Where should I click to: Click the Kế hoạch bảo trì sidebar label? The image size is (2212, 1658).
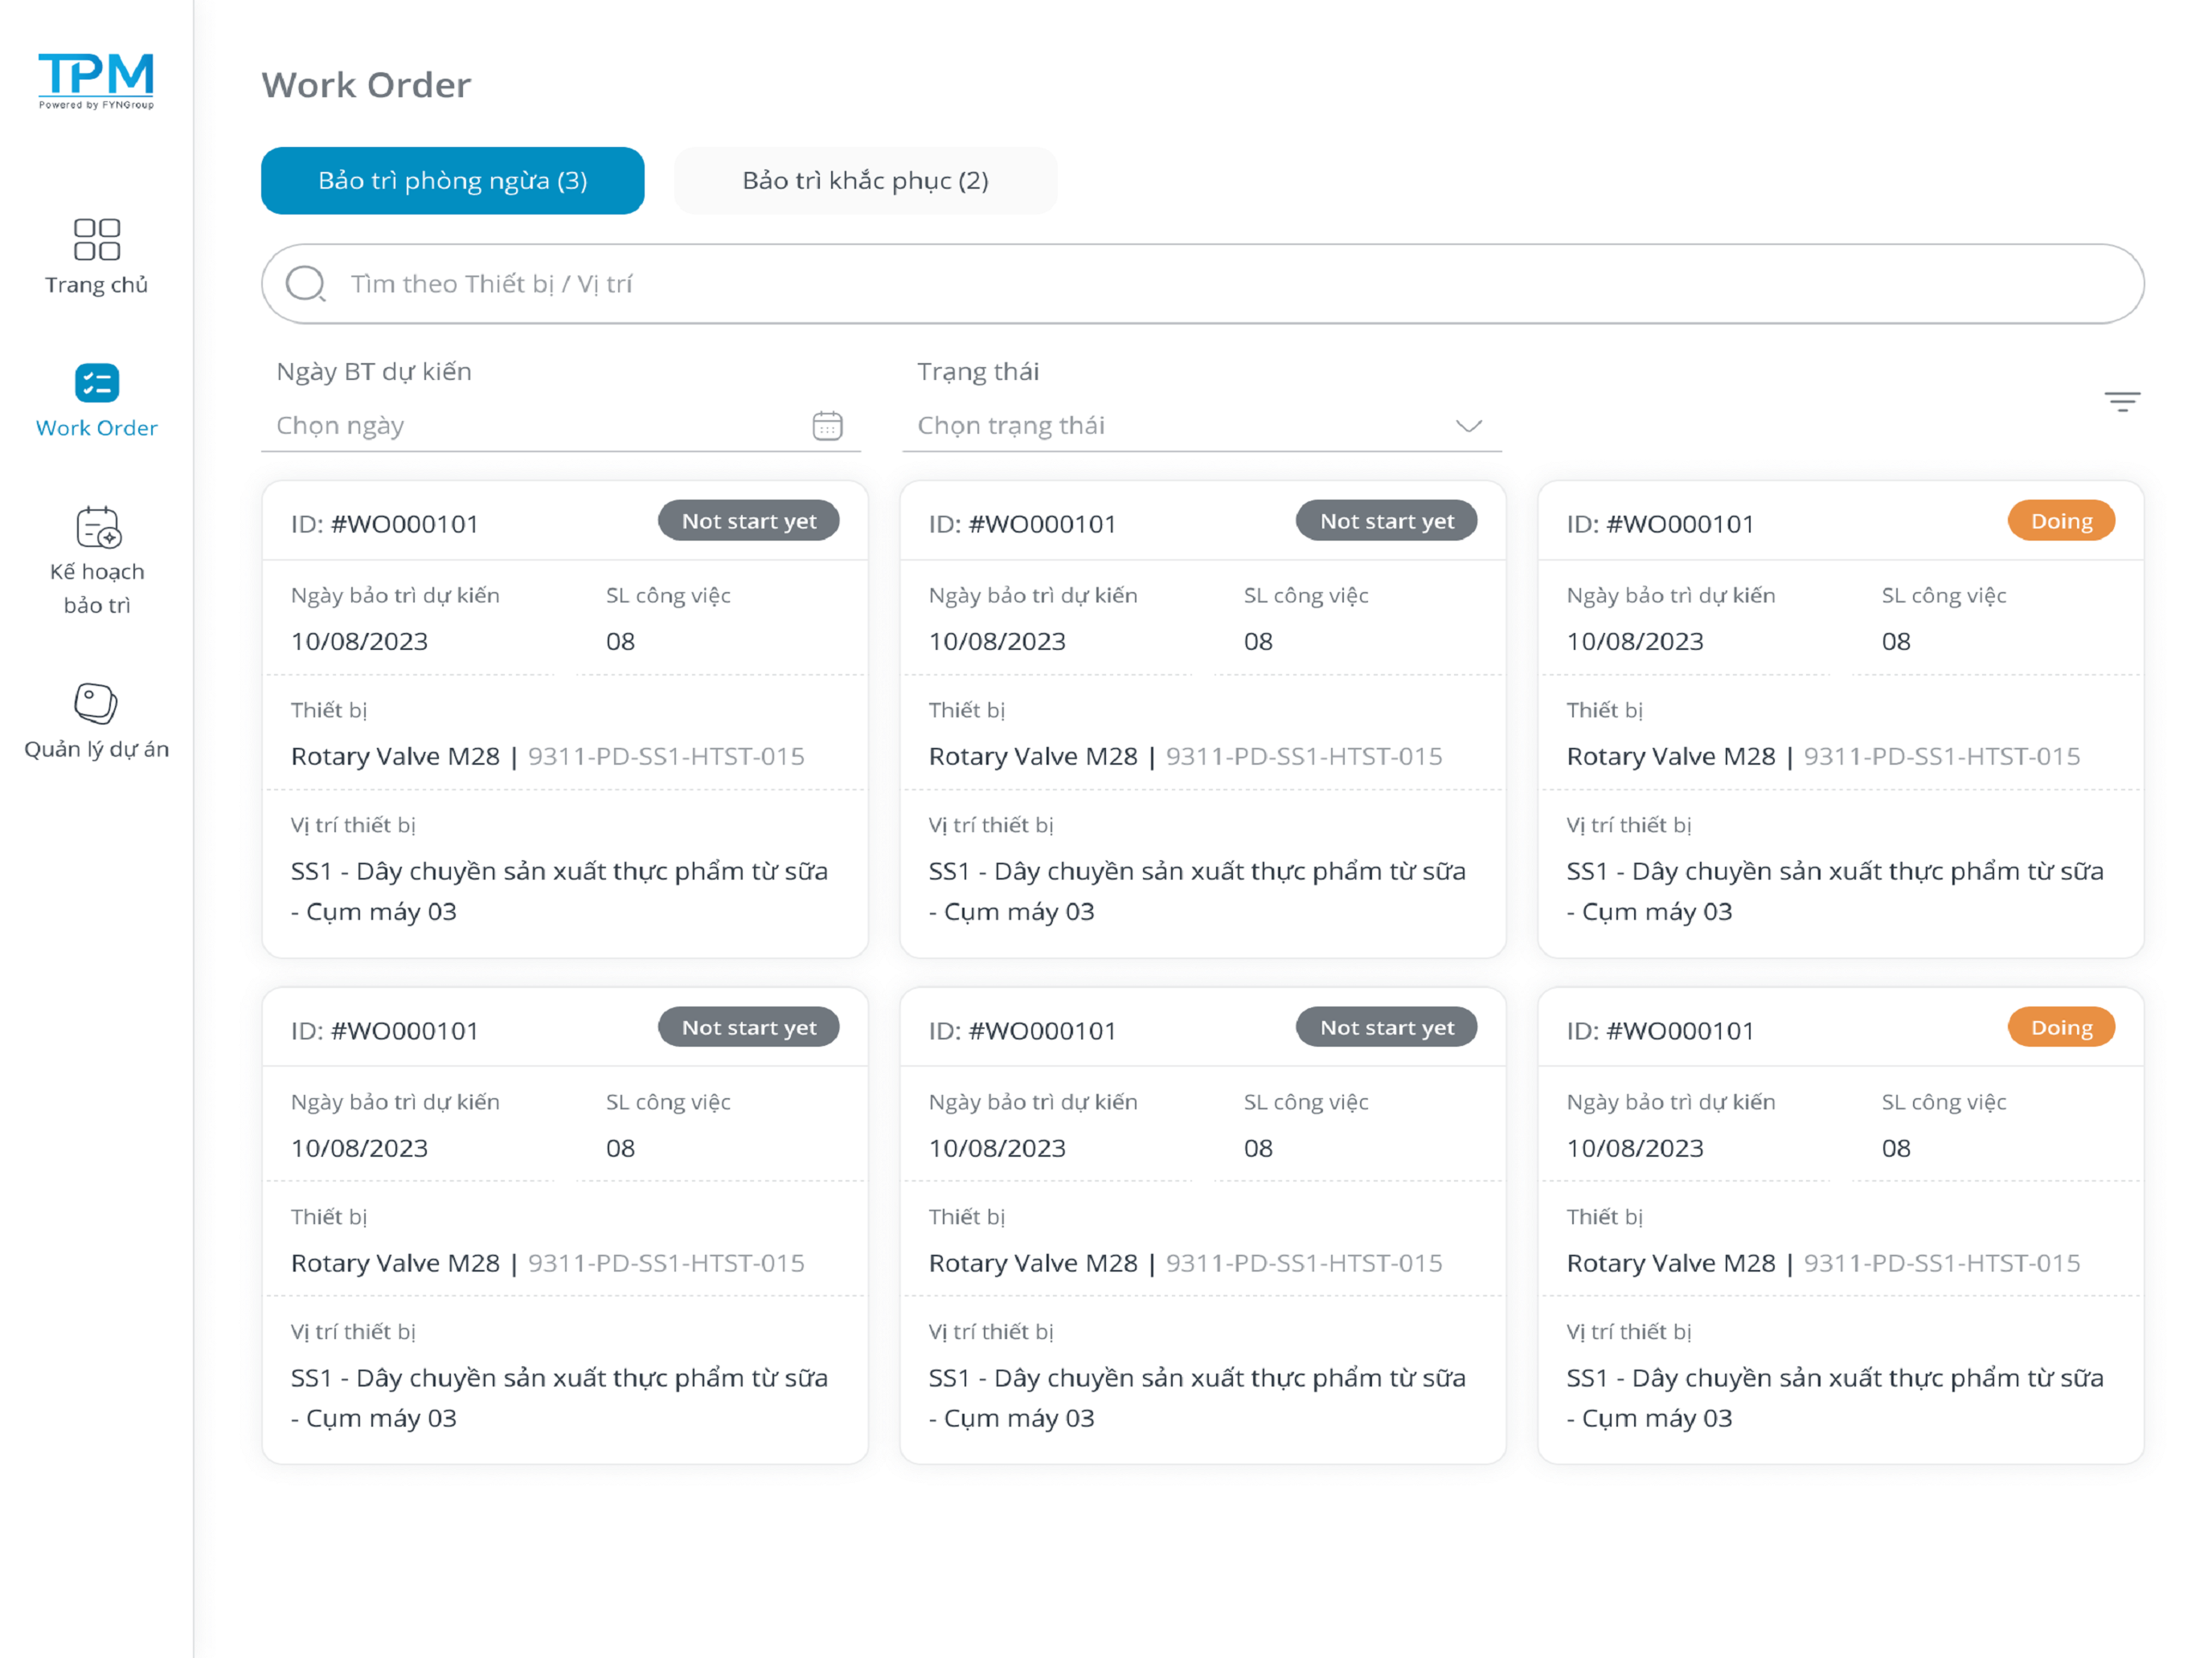[x=97, y=588]
